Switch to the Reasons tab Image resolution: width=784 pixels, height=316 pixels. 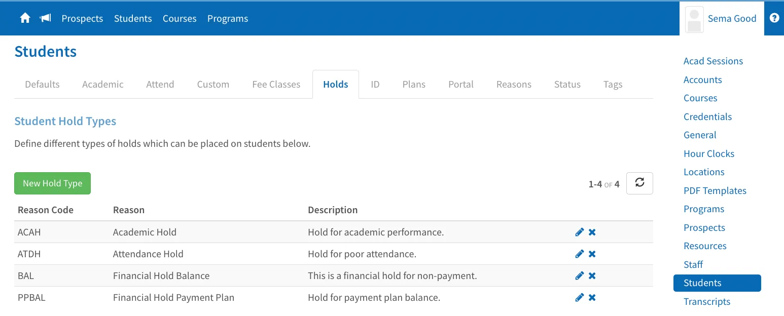pos(514,84)
